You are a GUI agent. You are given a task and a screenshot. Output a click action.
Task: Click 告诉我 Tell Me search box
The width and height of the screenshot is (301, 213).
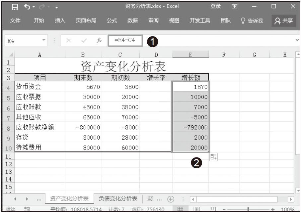tap(252, 21)
